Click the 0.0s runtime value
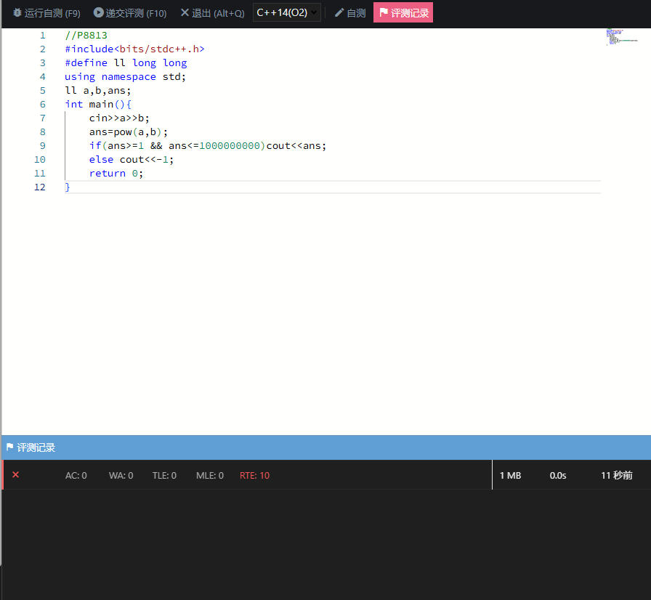651x600 pixels. click(x=558, y=476)
